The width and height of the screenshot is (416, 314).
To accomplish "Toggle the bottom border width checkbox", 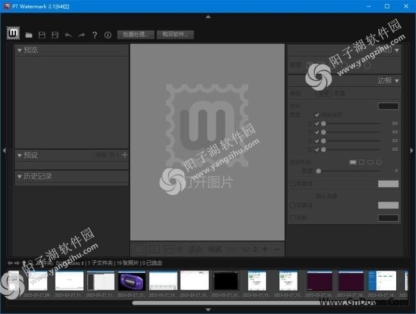I will 317,132.
